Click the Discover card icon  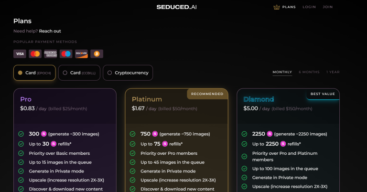[81, 54]
